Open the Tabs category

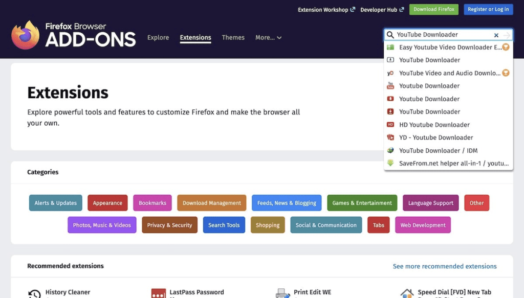tap(378, 225)
